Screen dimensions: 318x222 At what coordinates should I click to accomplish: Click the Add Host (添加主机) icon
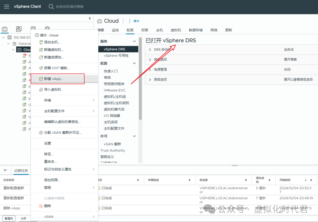click(x=41, y=42)
